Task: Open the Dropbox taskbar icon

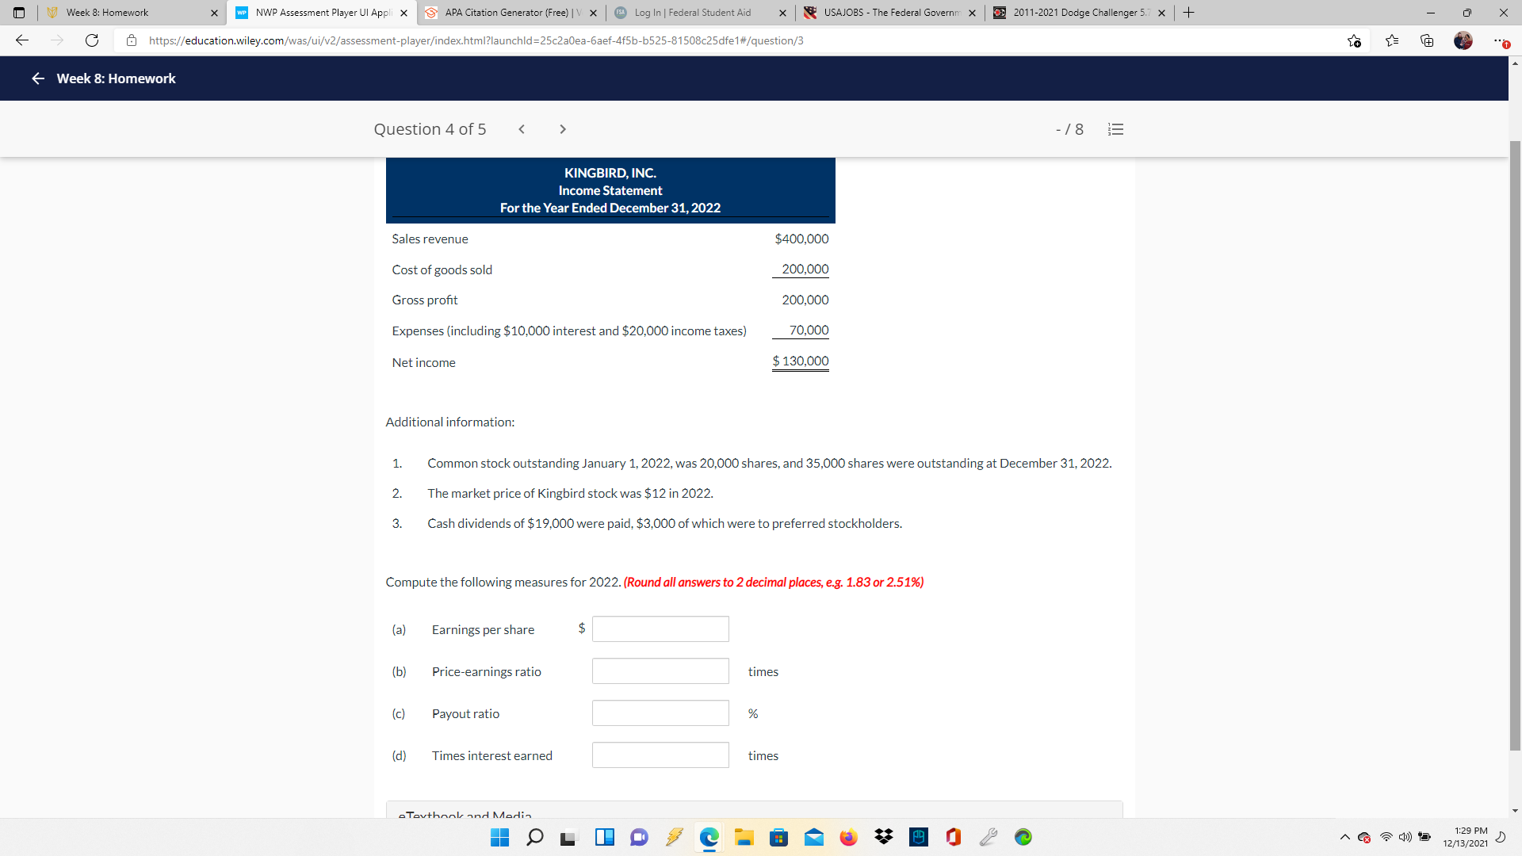Action: click(x=884, y=837)
